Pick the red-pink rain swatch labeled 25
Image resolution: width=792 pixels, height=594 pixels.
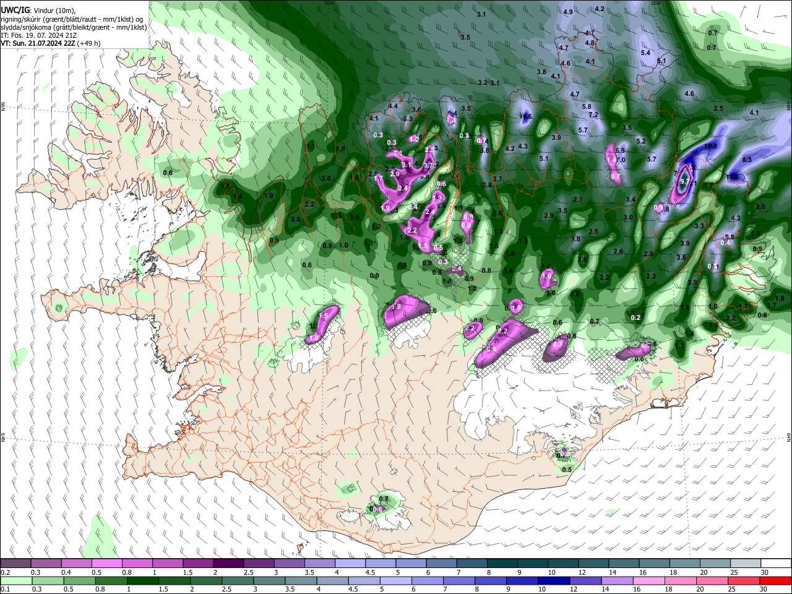[x=743, y=580]
